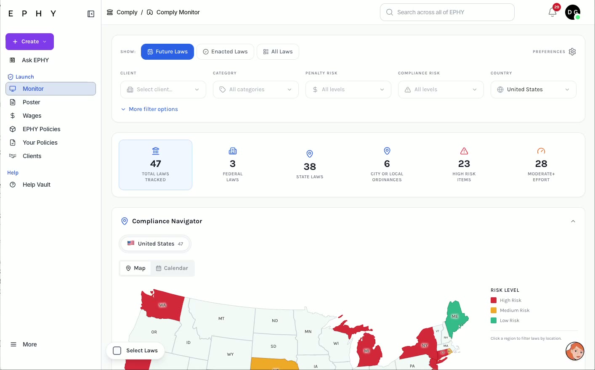Click Comply Monitor breadcrumb
The image size is (595, 370).
tap(178, 12)
